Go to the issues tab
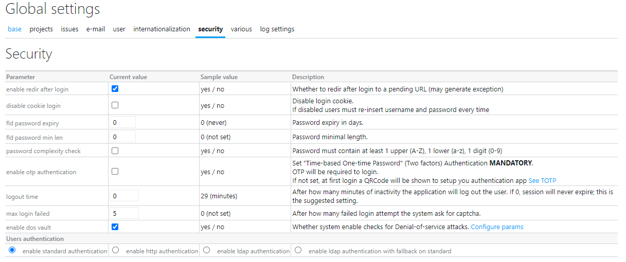626x262 pixels. tap(69, 29)
